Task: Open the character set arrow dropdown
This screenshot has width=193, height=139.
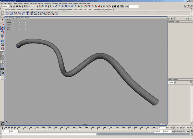Action: pyautogui.click(x=173, y=131)
